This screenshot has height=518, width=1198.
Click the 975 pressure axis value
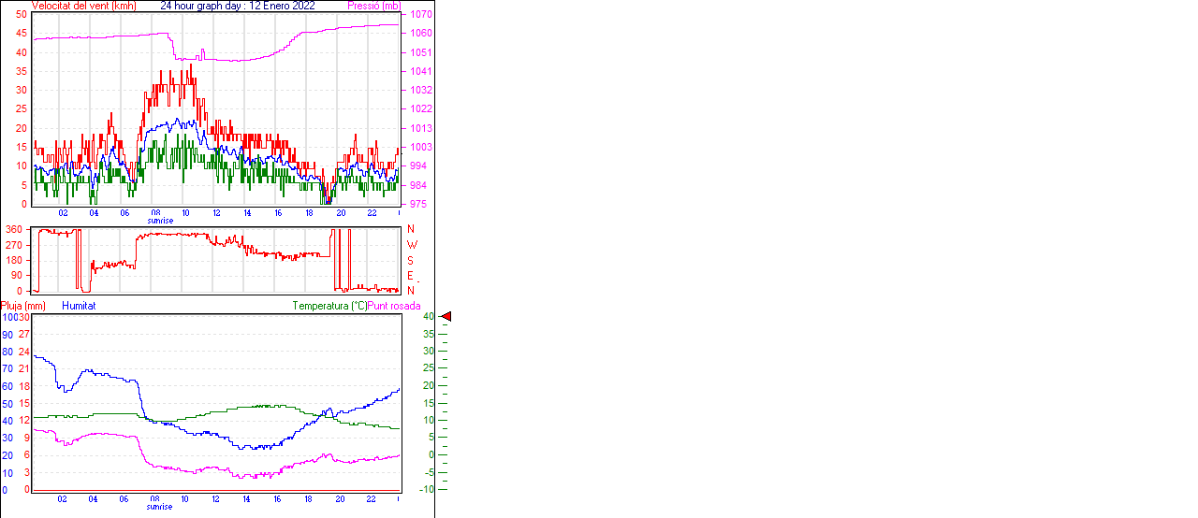pyautogui.click(x=420, y=204)
